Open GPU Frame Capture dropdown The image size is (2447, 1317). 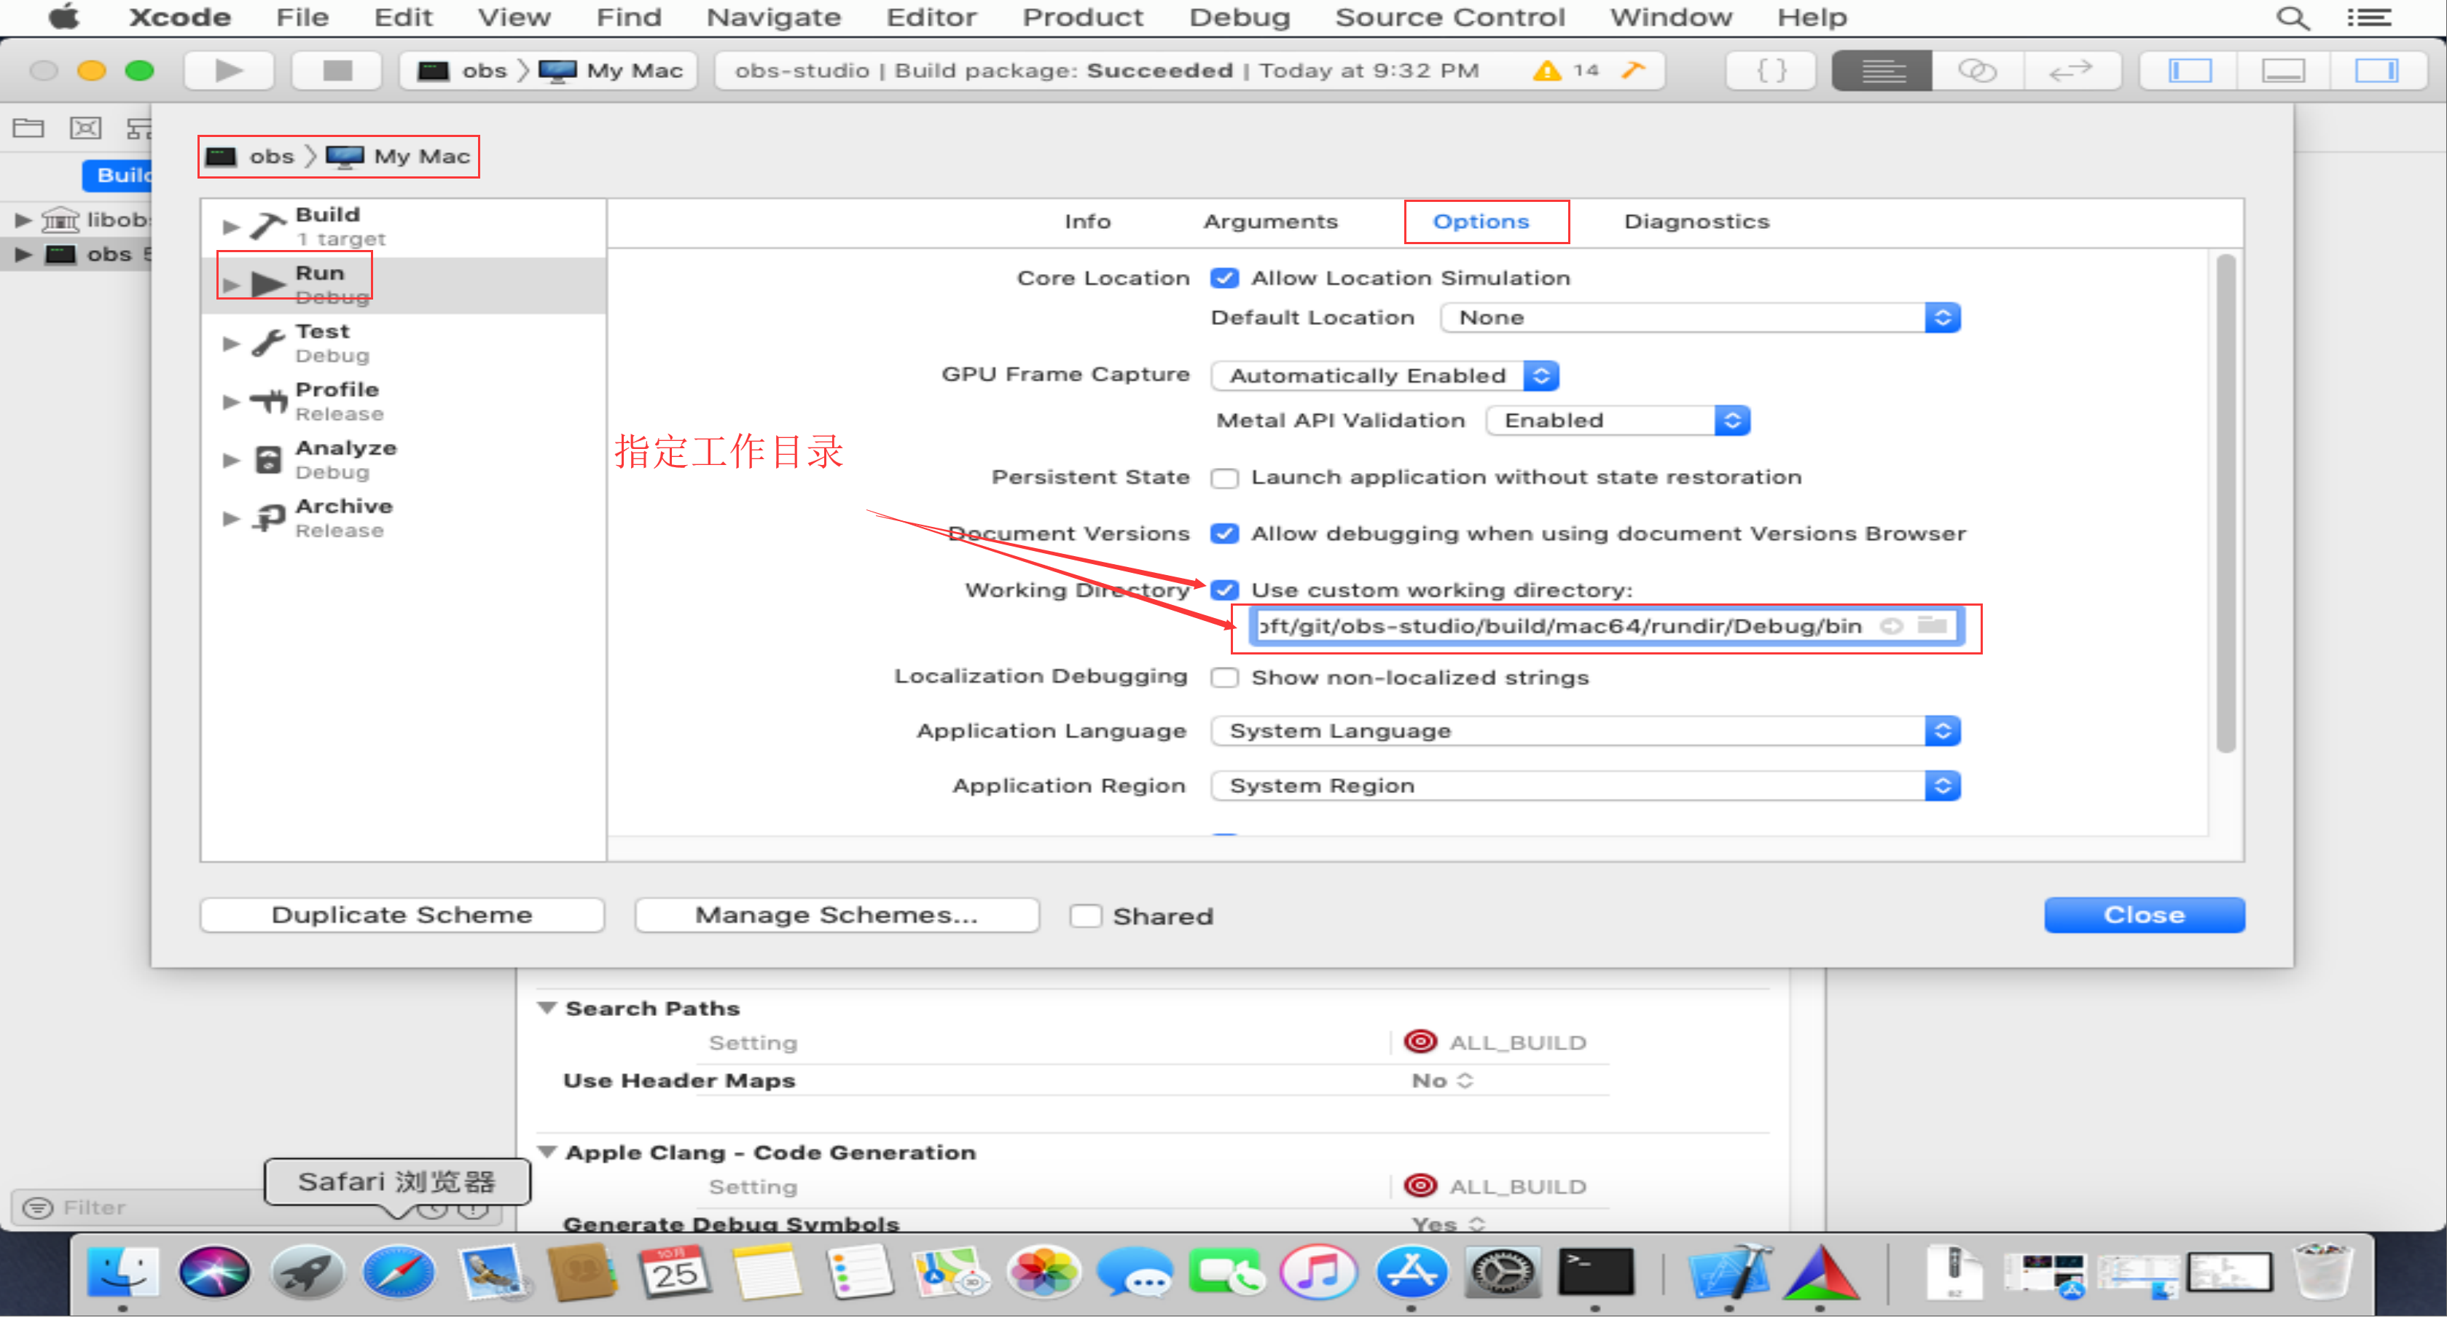pos(1385,375)
